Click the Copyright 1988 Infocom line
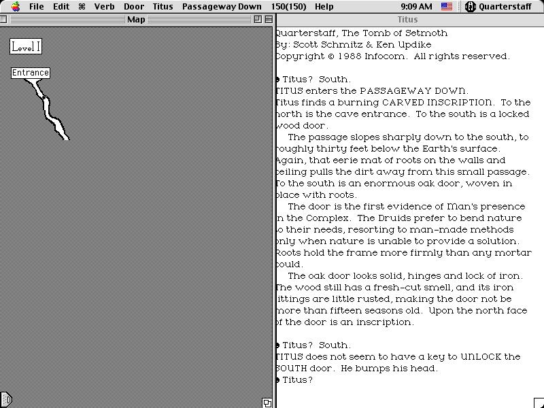This screenshot has height=408, width=544. pos(393,56)
